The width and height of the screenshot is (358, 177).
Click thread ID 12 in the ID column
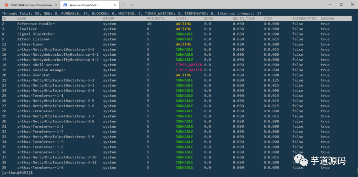click(4, 44)
